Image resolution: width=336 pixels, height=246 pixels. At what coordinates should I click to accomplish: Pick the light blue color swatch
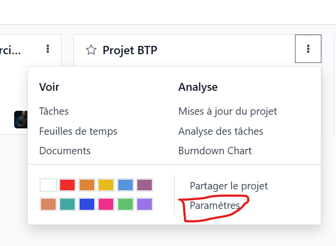pos(126,185)
